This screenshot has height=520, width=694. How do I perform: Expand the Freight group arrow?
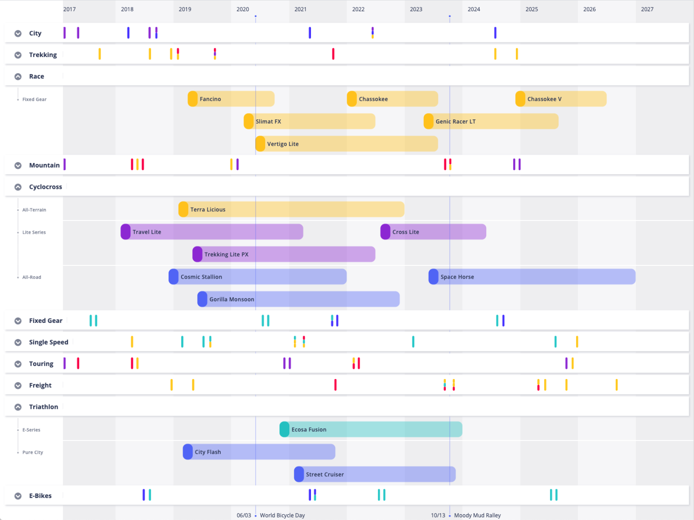(18, 386)
